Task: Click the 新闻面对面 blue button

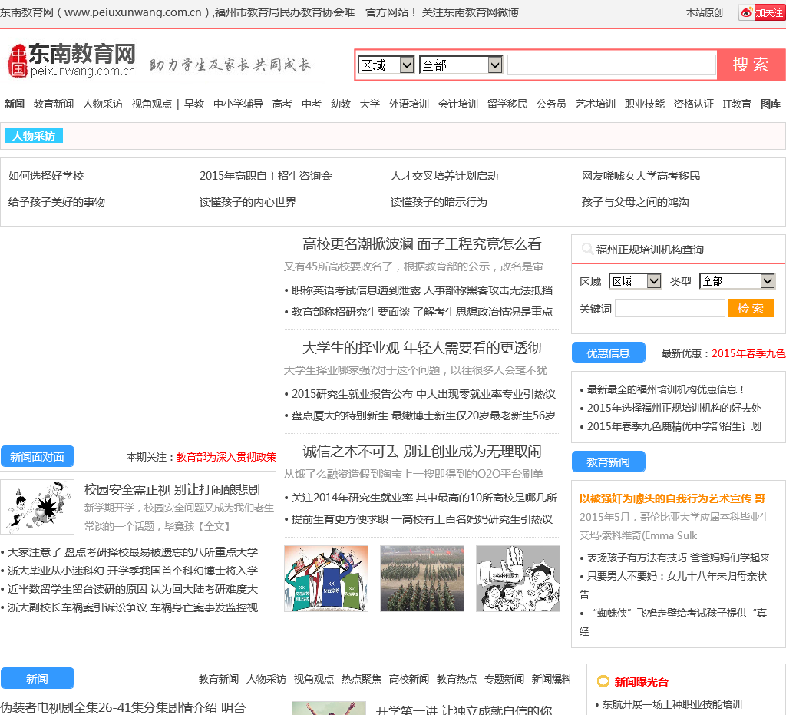Action: point(37,456)
